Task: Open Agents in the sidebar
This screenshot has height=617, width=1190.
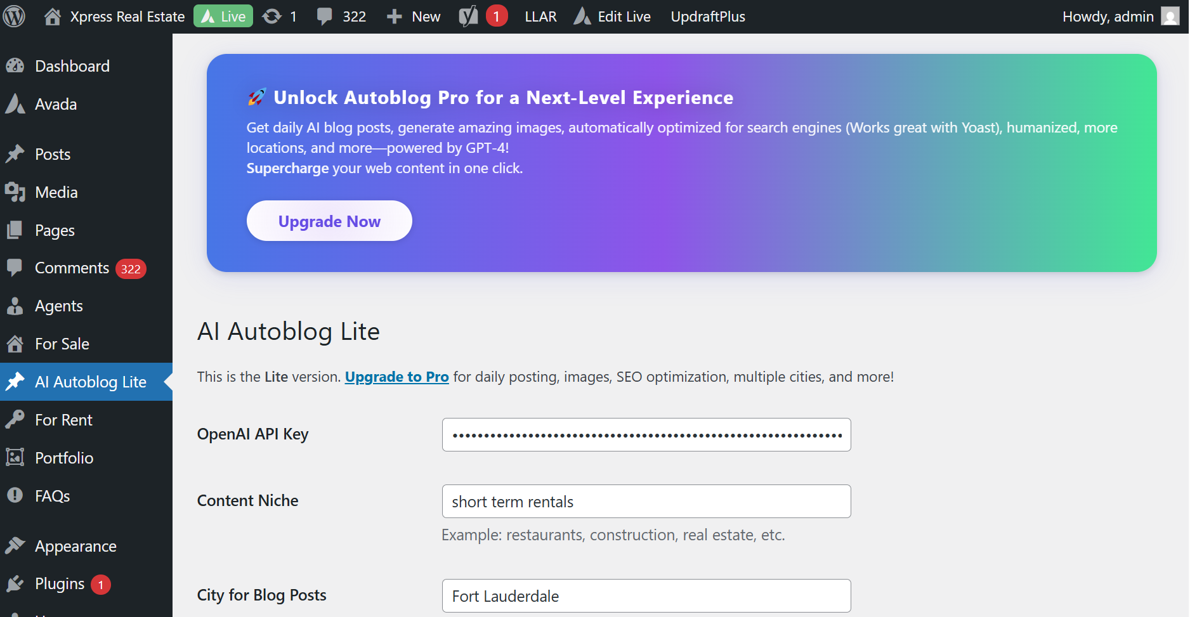Action: click(x=58, y=306)
